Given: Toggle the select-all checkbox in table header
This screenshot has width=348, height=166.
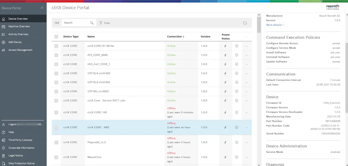Looking at the screenshot, I should (56, 37).
